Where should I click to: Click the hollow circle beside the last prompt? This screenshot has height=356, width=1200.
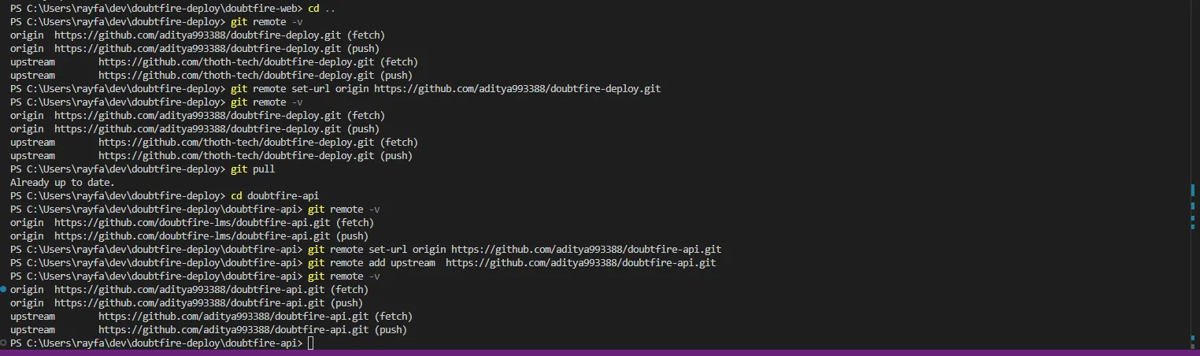(4, 343)
